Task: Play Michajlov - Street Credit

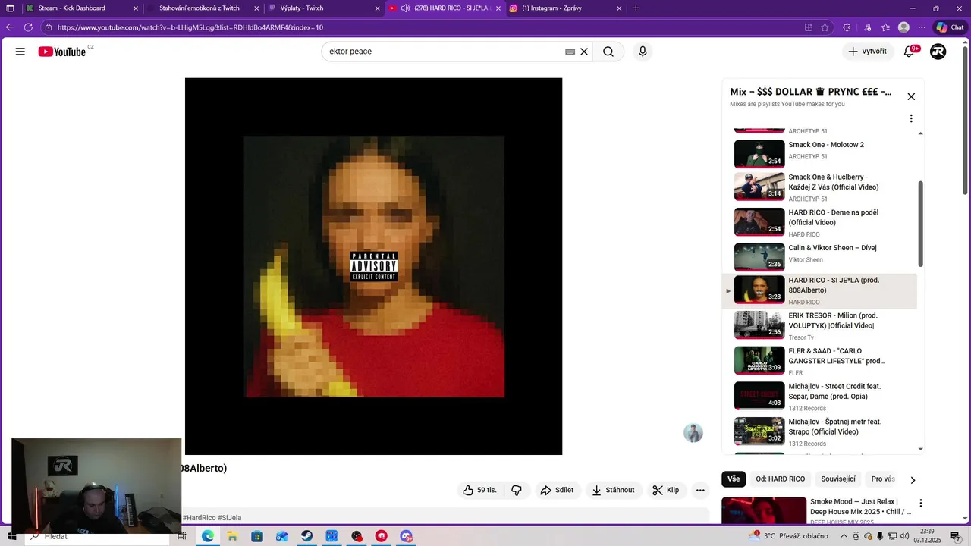Action: click(x=819, y=396)
